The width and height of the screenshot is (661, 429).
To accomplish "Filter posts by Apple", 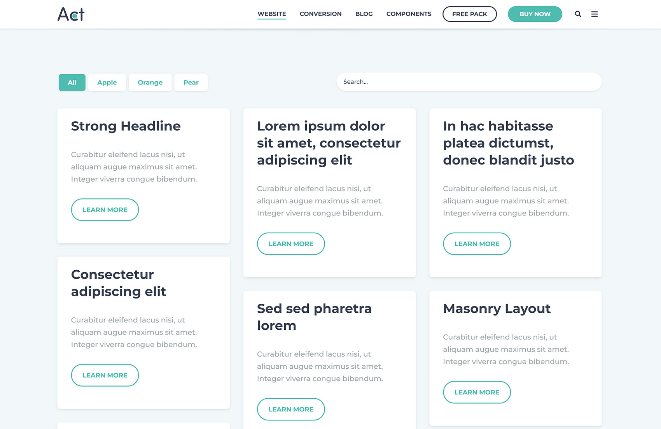I will tap(107, 82).
